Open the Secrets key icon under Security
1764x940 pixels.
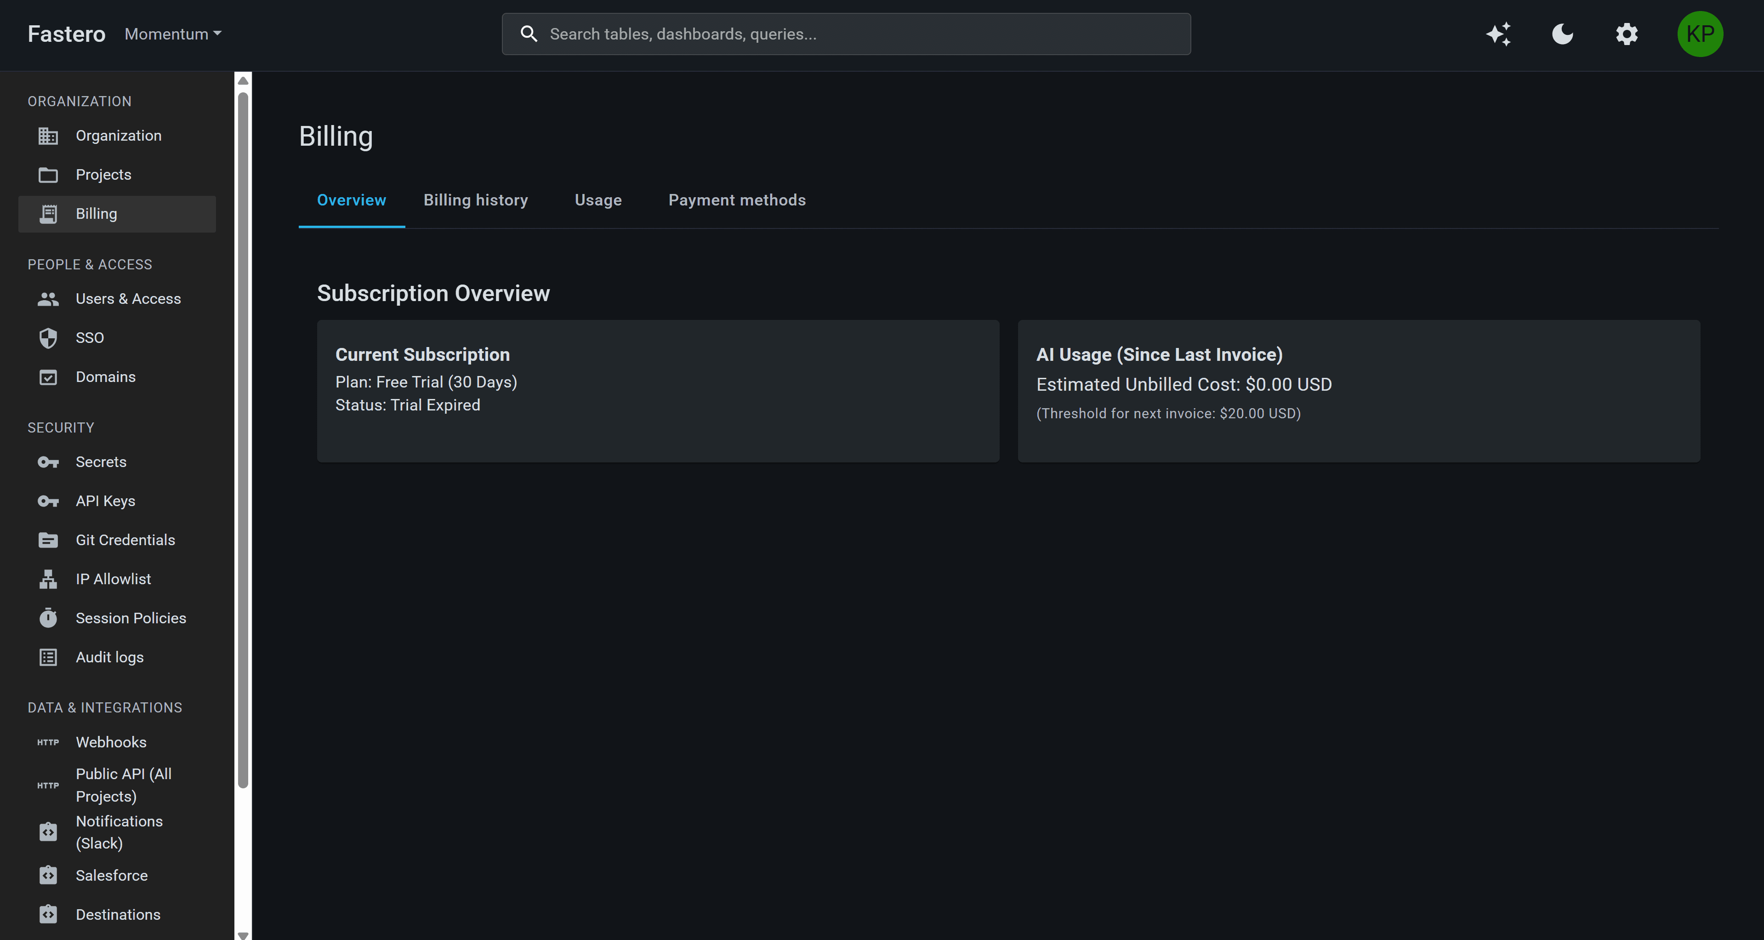click(48, 462)
